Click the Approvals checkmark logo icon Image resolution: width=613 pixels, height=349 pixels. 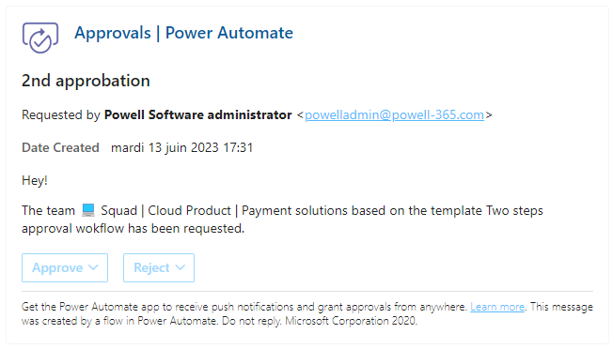[40, 38]
